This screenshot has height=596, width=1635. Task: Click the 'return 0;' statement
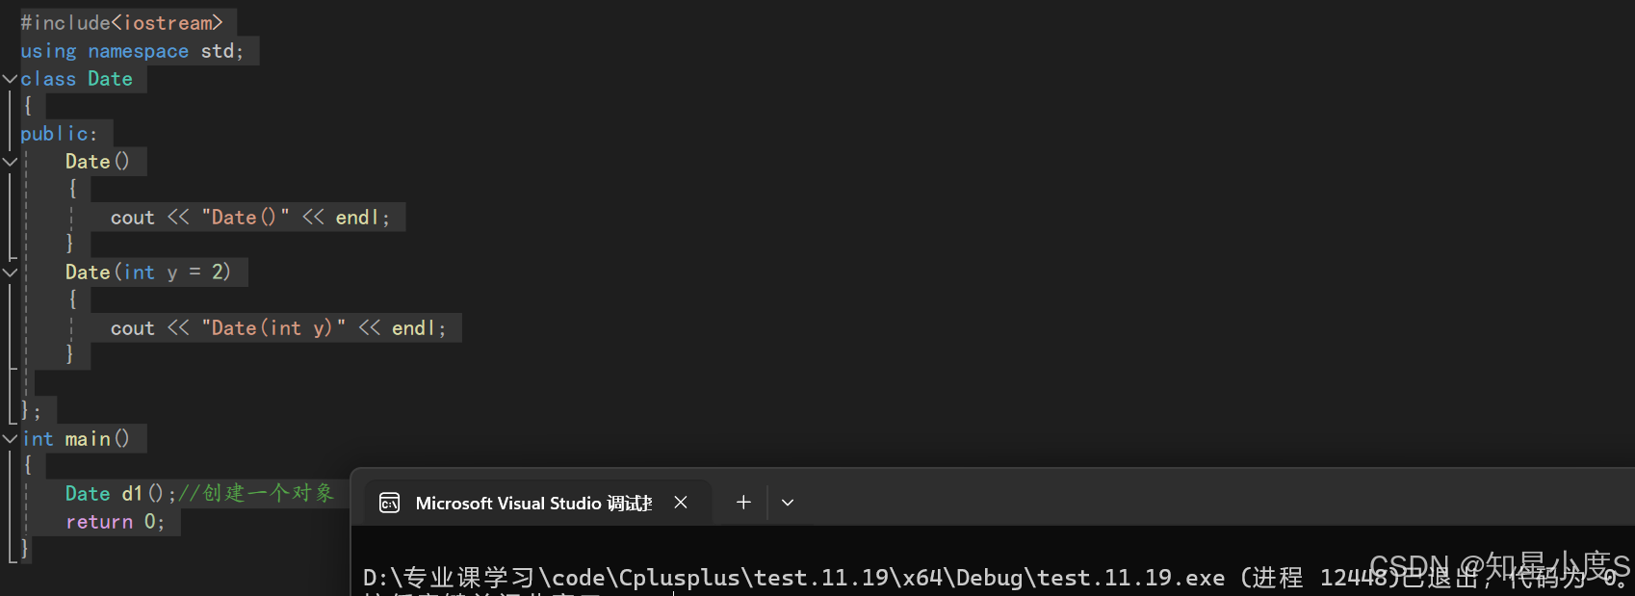coord(116,522)
